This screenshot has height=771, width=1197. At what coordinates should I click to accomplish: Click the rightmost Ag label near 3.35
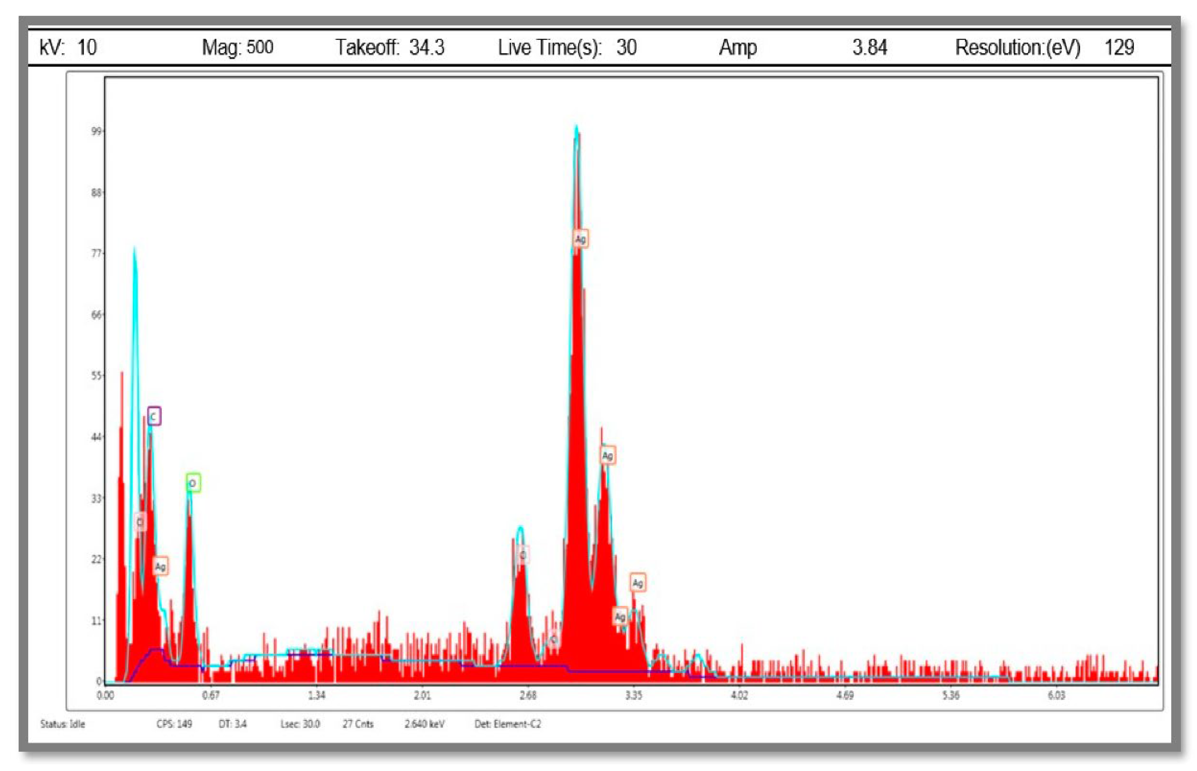(x=637, y=583)
